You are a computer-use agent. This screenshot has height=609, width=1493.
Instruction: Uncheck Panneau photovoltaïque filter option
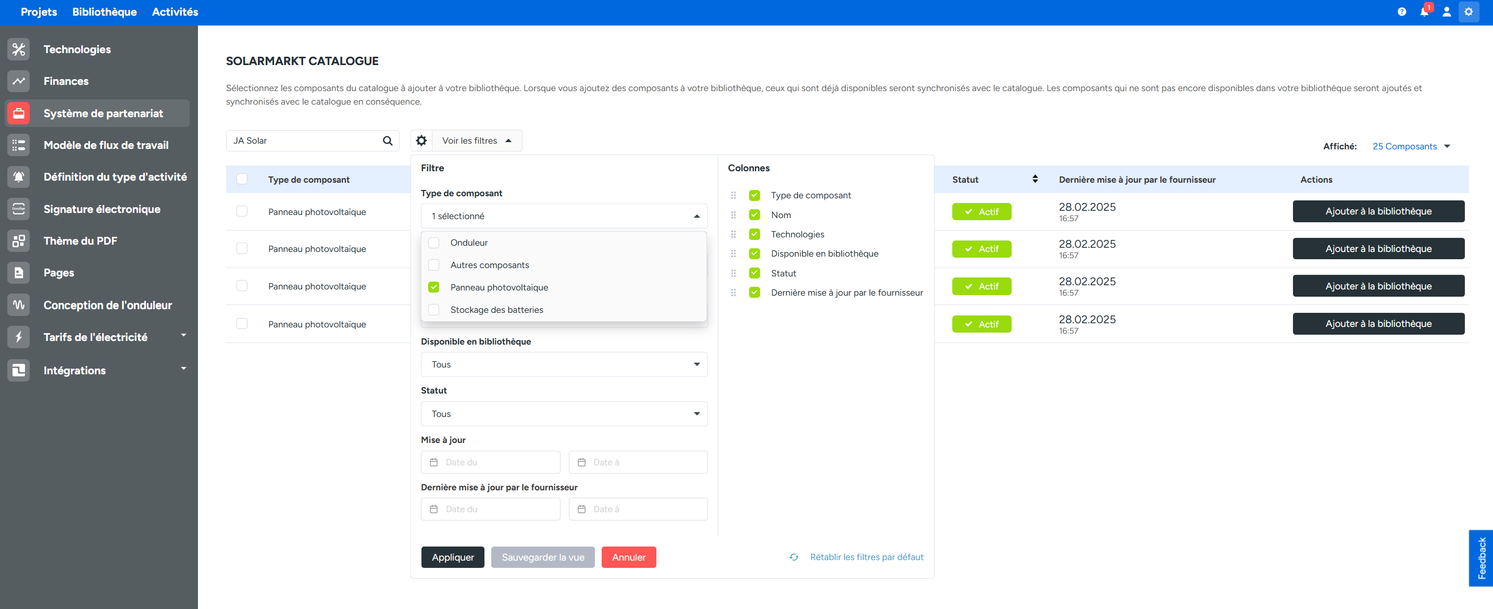click(x=433, y=287)
